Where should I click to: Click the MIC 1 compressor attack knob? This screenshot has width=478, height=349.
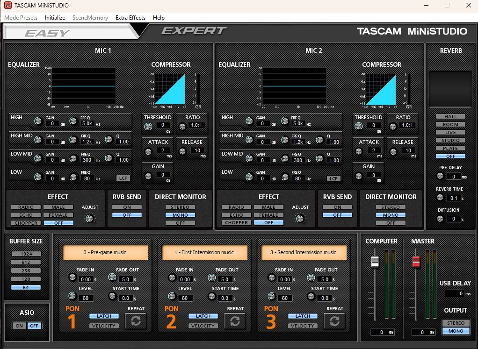tap(148, 152)
